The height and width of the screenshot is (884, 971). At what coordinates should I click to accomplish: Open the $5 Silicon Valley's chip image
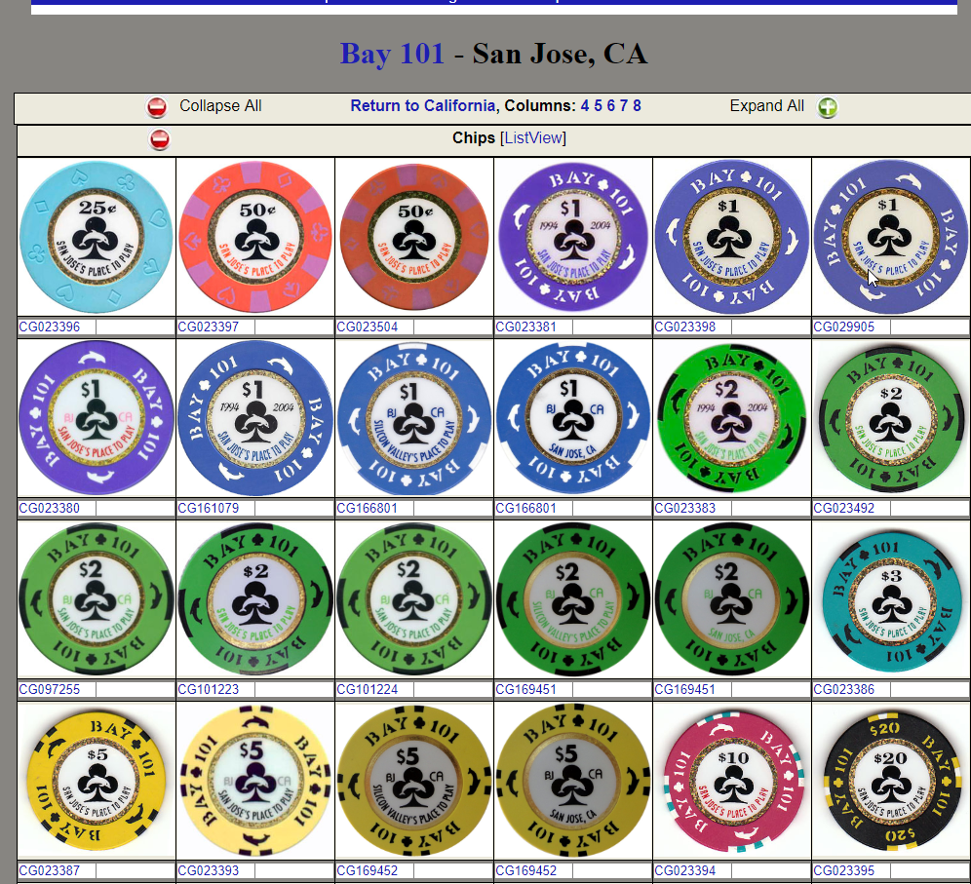pos(413,781)
